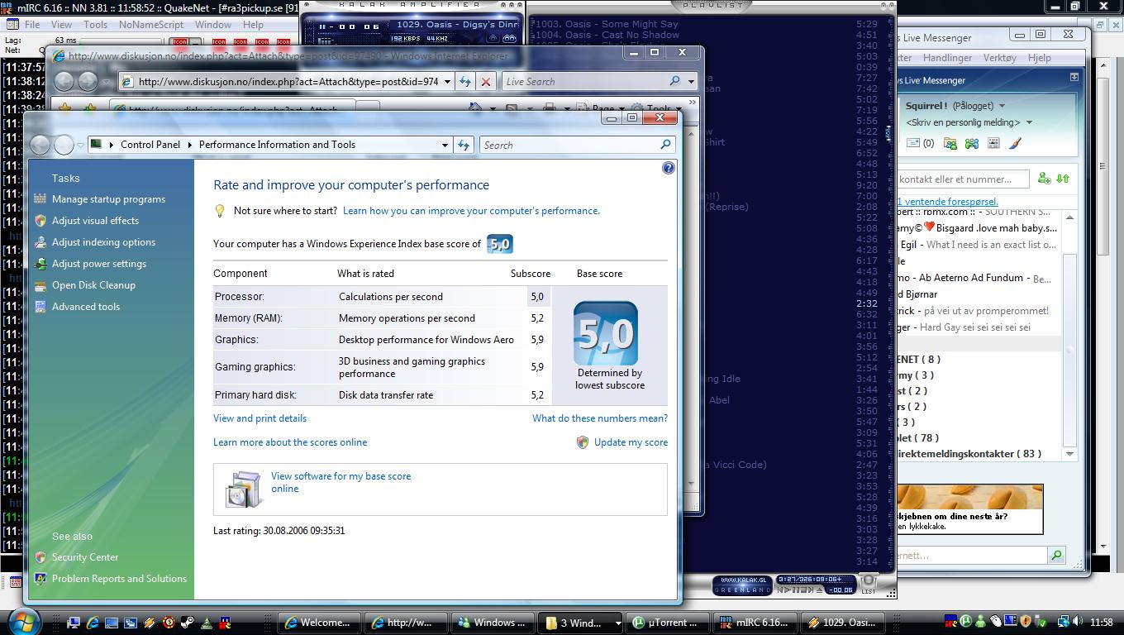
Task: Click Messenger games/activities people icon
Action: pos(972,143)
